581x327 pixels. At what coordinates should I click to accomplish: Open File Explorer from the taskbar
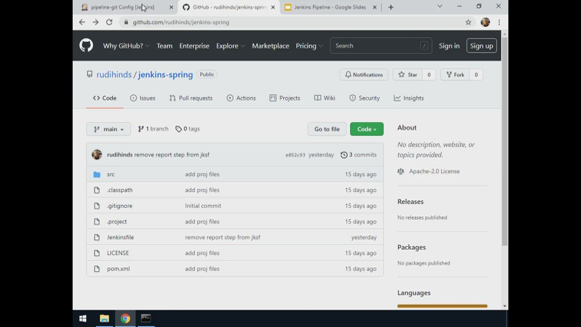pyautogui.click(x=104, y=319)
